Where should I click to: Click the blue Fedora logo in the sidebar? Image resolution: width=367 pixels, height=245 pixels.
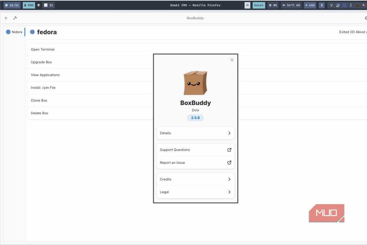click(x=8, y=32)
